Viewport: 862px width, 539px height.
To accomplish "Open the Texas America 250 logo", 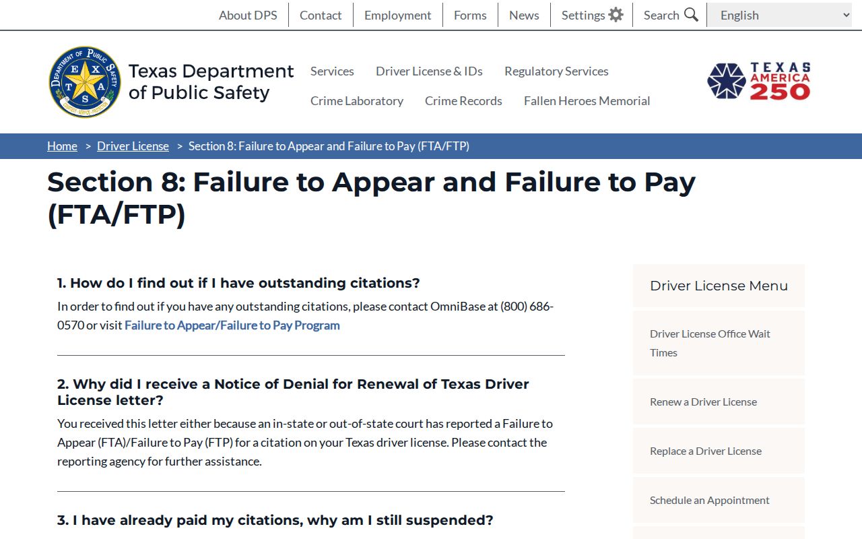I will [758, 82].
